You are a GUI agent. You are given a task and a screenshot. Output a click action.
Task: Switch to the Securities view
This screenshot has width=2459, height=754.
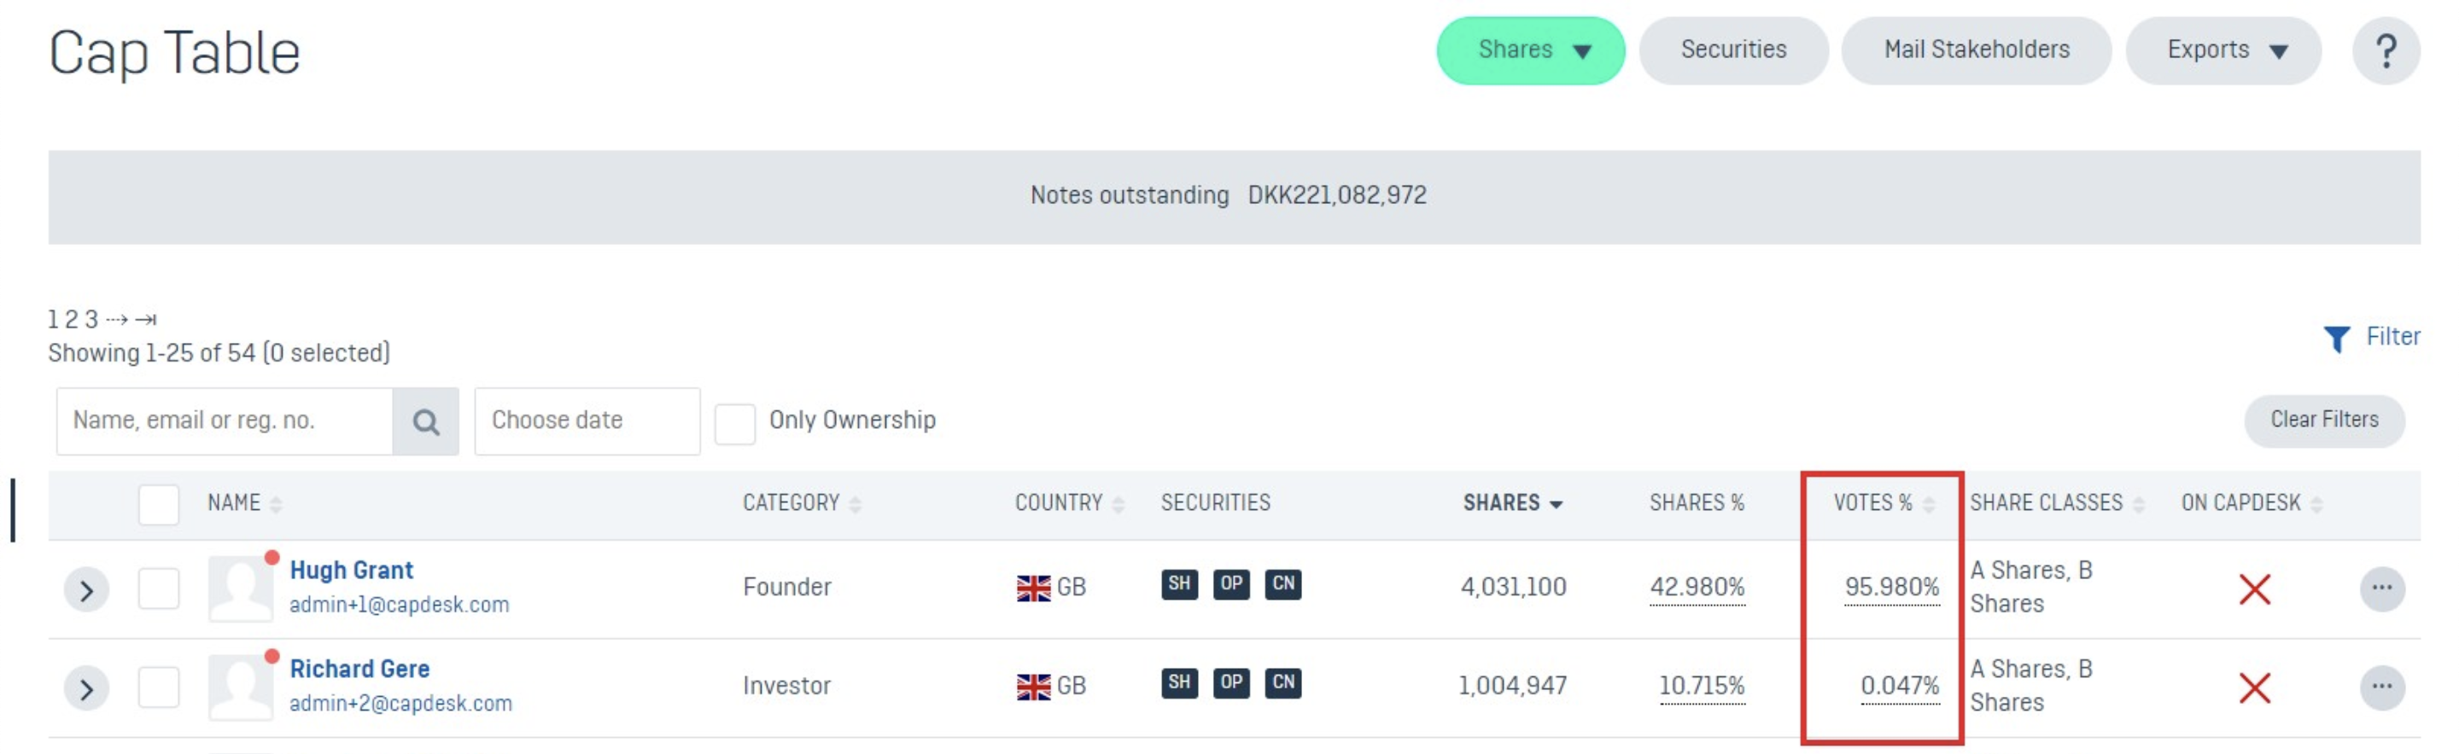tap(1732, 50)
